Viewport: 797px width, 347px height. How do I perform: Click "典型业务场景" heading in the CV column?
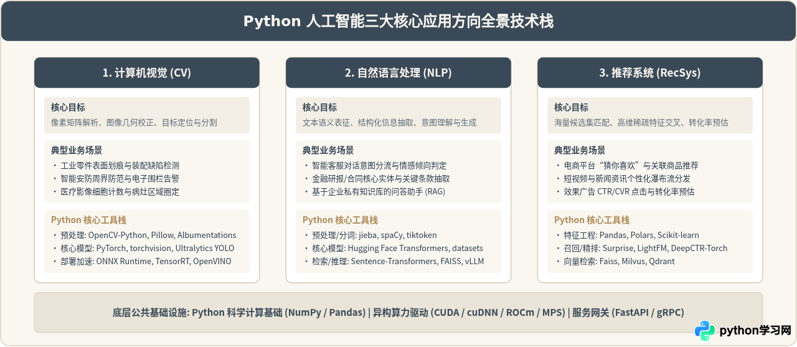[77, 150]
